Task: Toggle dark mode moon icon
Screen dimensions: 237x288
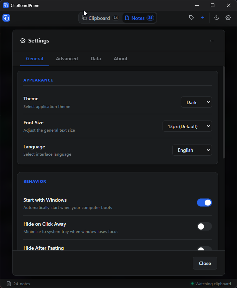Action: pos(216,18)
